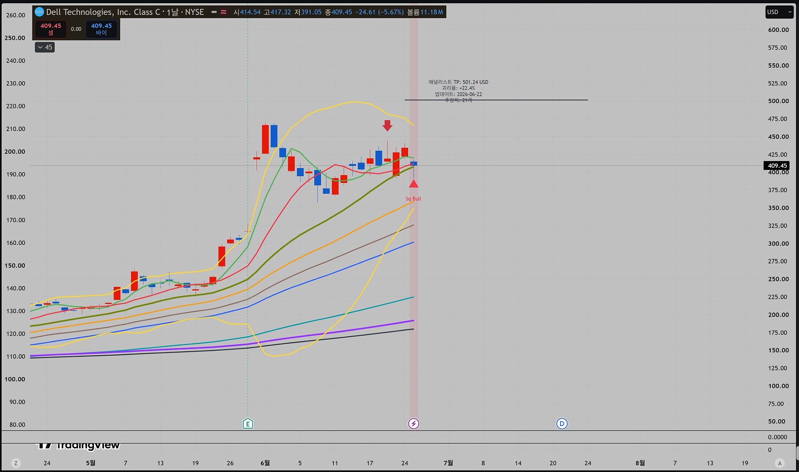Click the '6월' date label on time axis

click(265, 463)
